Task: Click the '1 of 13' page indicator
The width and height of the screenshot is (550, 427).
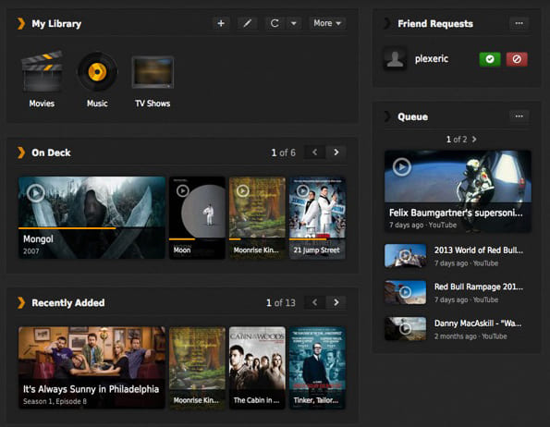Action: tap(281, 303)
